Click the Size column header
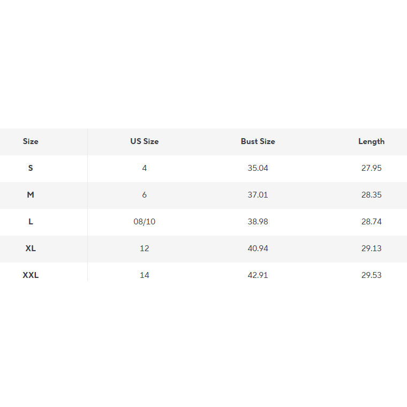 (31, 141)
